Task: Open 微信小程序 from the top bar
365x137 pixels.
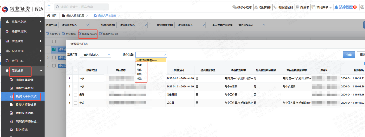Action: [242, 7]
